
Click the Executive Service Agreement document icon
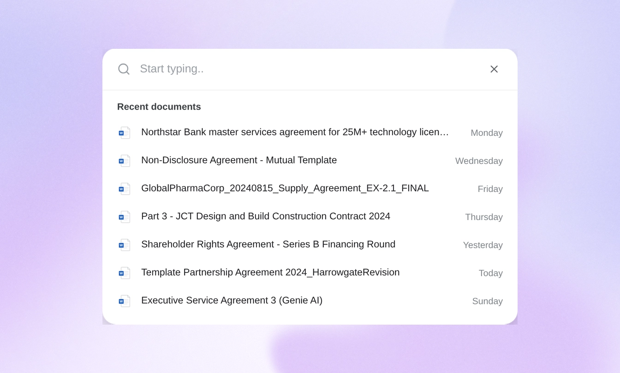pyautogui.click(x=124, y=301)
